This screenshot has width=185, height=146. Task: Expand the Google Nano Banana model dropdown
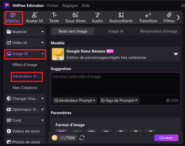[x=176, y=54]
